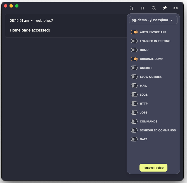Image resolution: width=187 pixels, height=183 pixels.
Task: Enable the Mail toggle
Action: (134, 86)
